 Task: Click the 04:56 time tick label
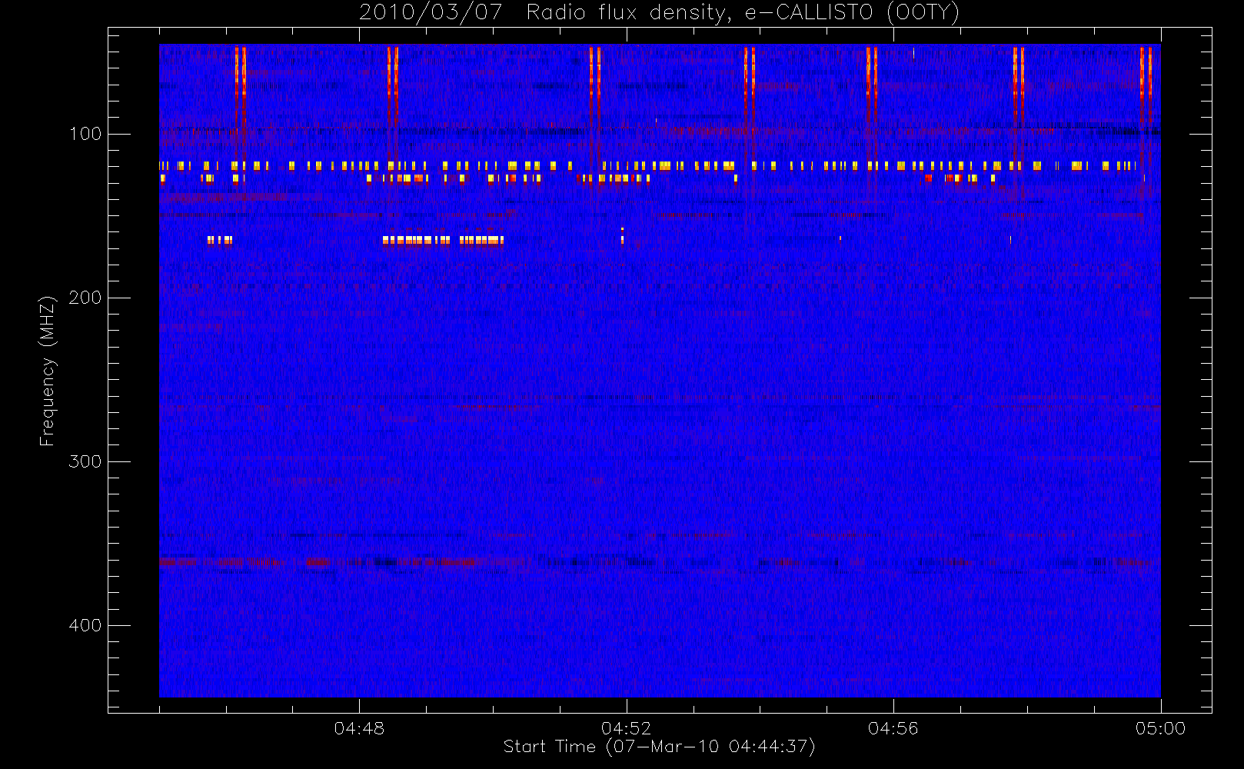coord(893,728)
